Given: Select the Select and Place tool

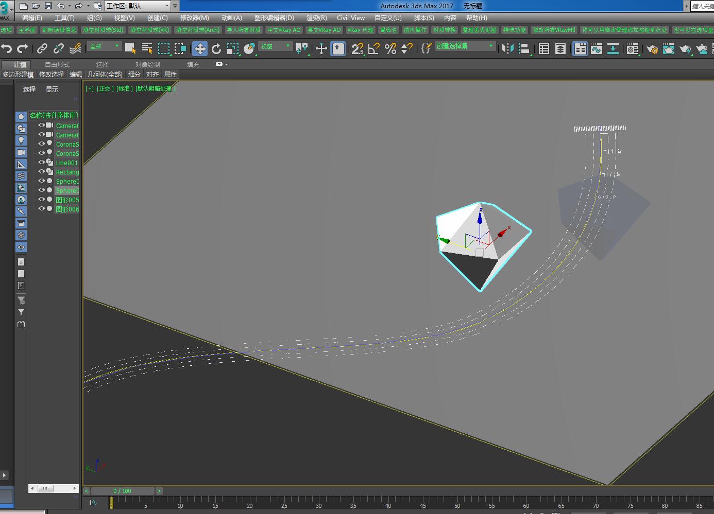Looking at the screenshot, I should [249, 48].
